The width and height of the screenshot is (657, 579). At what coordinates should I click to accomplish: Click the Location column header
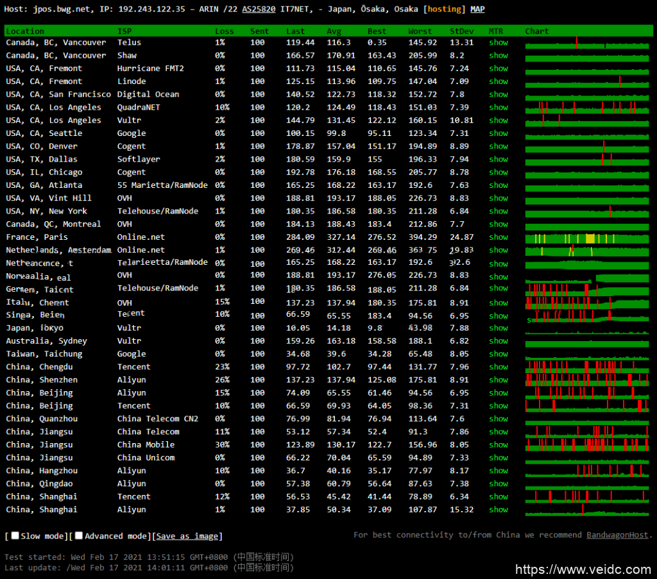point(25,31)
